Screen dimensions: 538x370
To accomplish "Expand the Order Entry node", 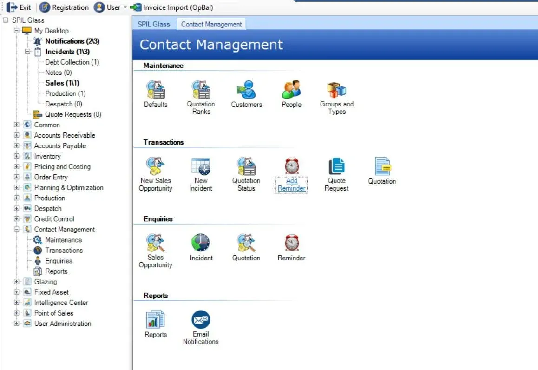I will (16, 177).
